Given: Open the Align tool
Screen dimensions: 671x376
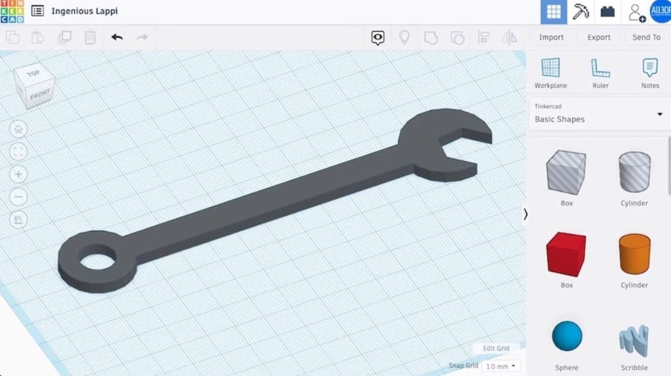Looking at the screenshot, I should pyautogui.click(x=484, y=37).
